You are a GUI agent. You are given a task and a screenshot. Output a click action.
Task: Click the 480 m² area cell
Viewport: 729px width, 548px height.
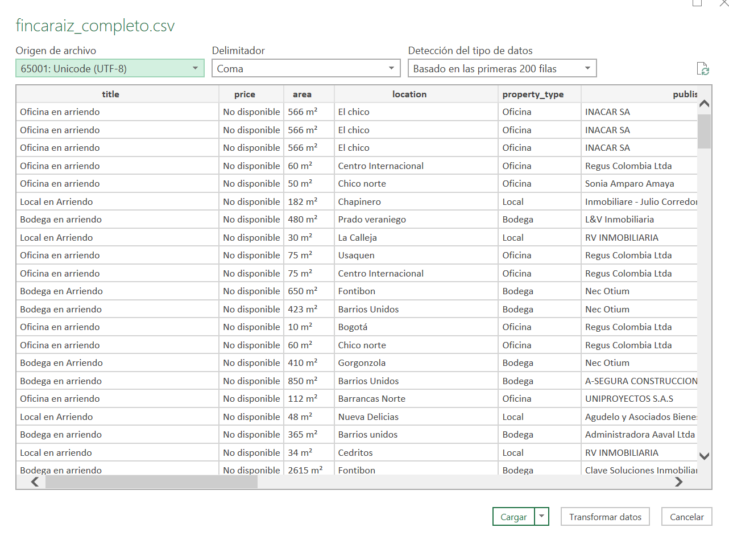click(309, 219)
